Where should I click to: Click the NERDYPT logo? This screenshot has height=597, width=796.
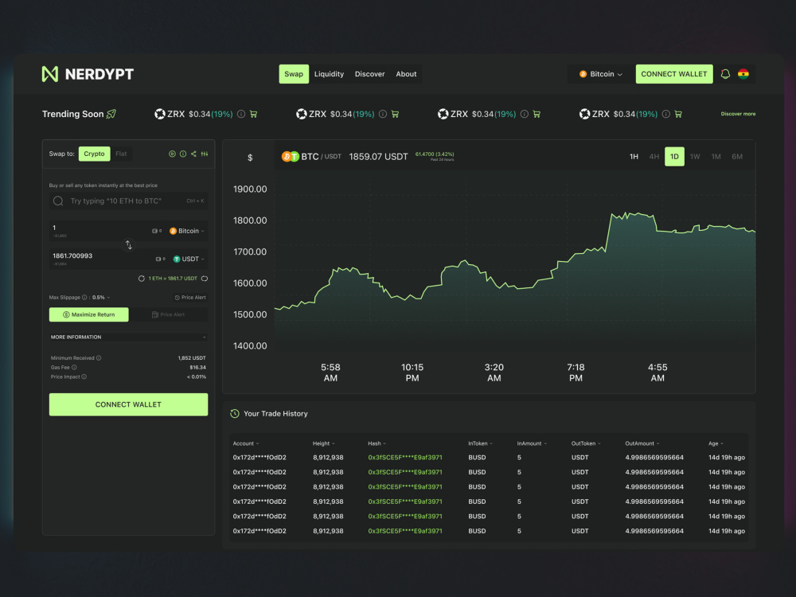point(88,74)
